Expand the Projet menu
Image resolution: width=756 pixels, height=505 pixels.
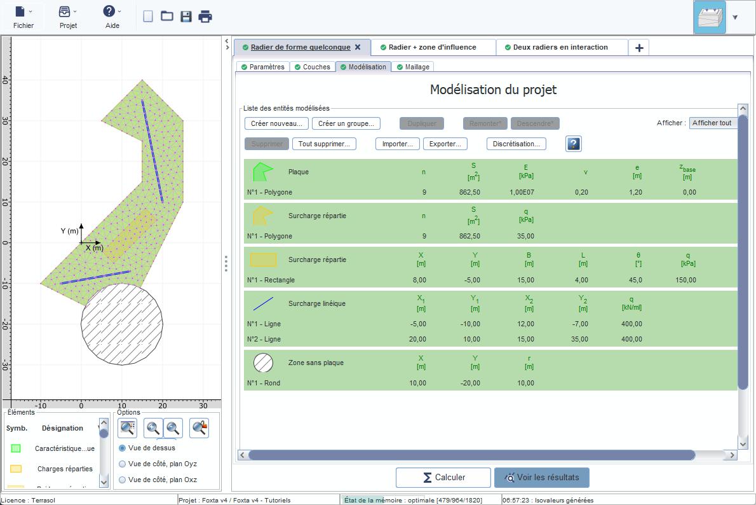tap(68, 17)
